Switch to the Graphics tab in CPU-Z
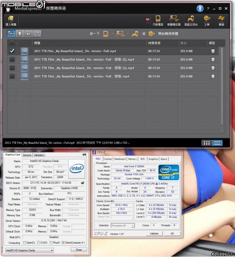The image size is (235, 257). [153, 159]
